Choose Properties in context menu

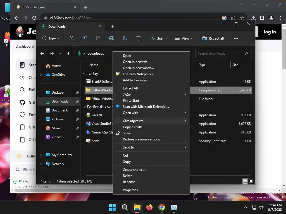130,190
